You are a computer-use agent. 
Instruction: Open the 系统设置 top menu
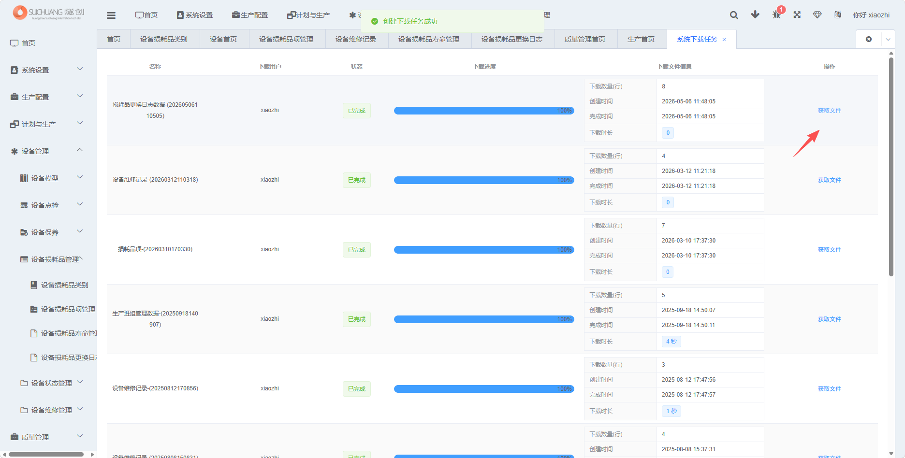(x=194, y=15)
